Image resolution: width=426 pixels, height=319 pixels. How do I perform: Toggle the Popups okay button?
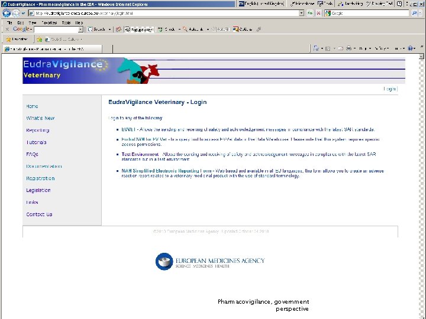pos(140,30)
